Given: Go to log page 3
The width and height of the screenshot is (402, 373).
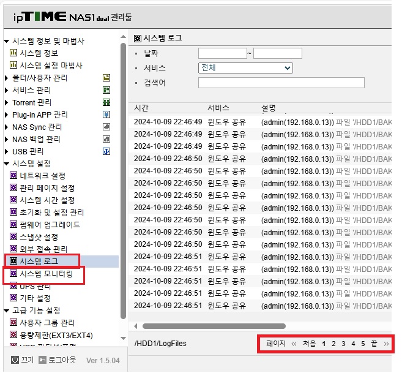Looking at the screenshot, I should pos(343,344).
